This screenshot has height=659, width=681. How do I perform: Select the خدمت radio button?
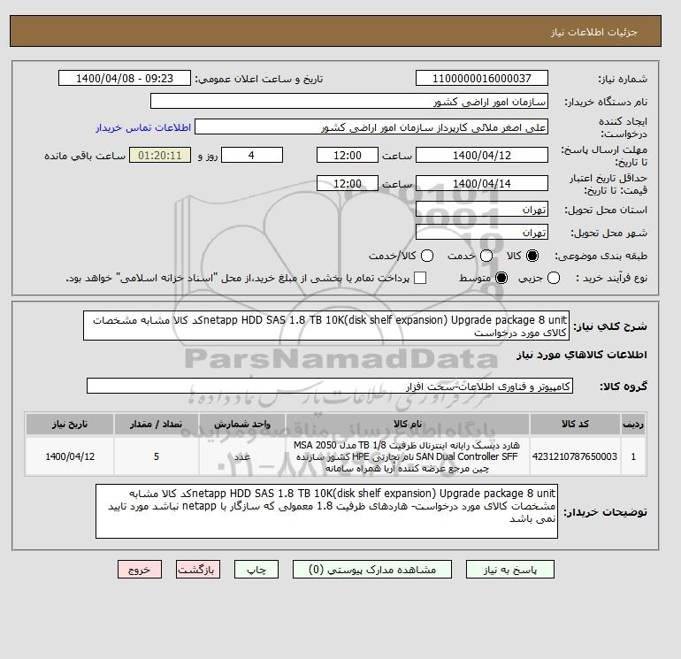(x=486, y=256)
